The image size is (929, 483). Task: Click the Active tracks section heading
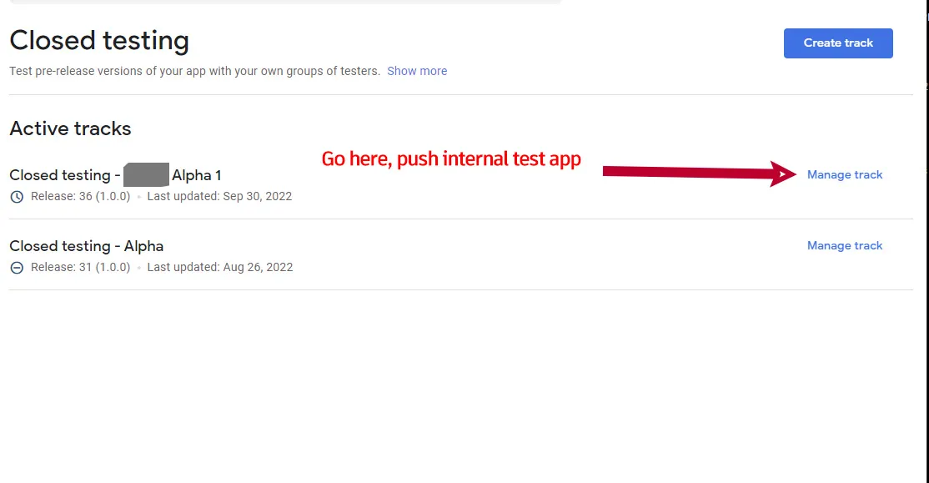click(x=70, y=128)
